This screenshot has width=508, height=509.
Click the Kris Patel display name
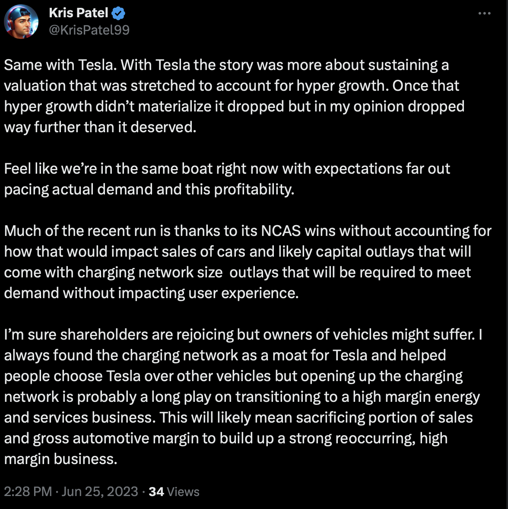[78, 13]
